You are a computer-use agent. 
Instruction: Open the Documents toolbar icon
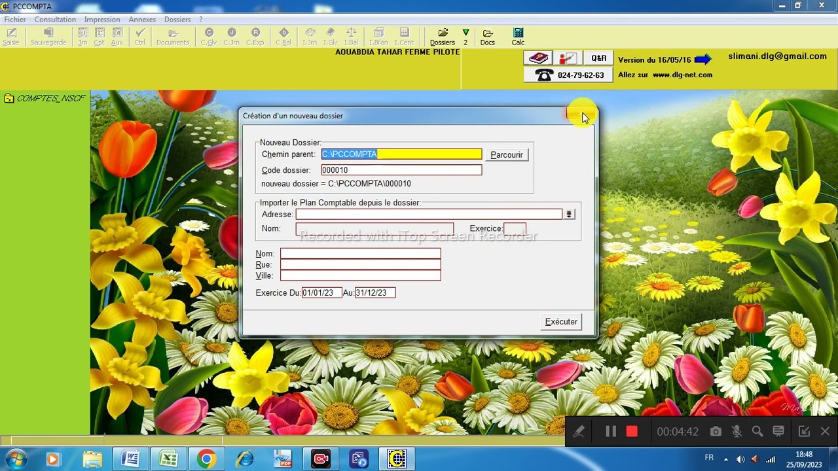click(173, 37)
